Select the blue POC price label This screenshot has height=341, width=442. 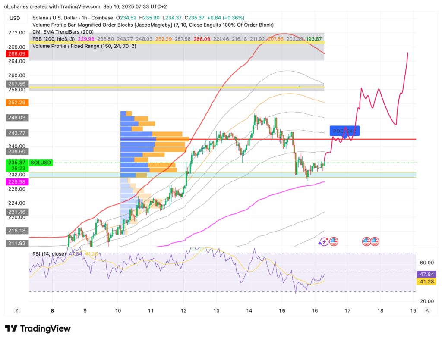click(x=344, y=131)
